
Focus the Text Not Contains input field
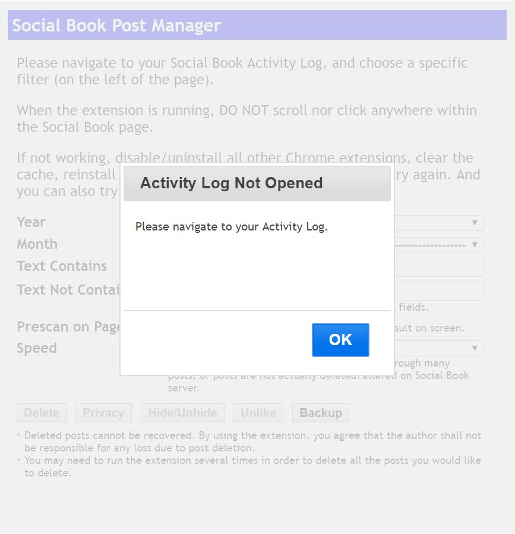click(439, 291)
